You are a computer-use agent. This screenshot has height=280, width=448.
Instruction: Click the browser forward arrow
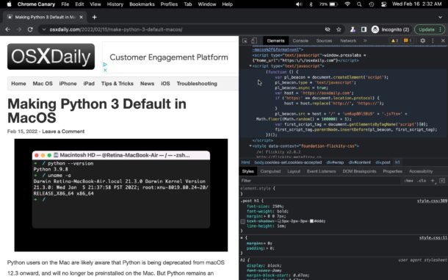(x=19, y=29)
